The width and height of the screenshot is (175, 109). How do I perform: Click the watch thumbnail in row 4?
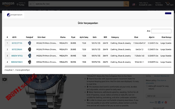point(30,62)
